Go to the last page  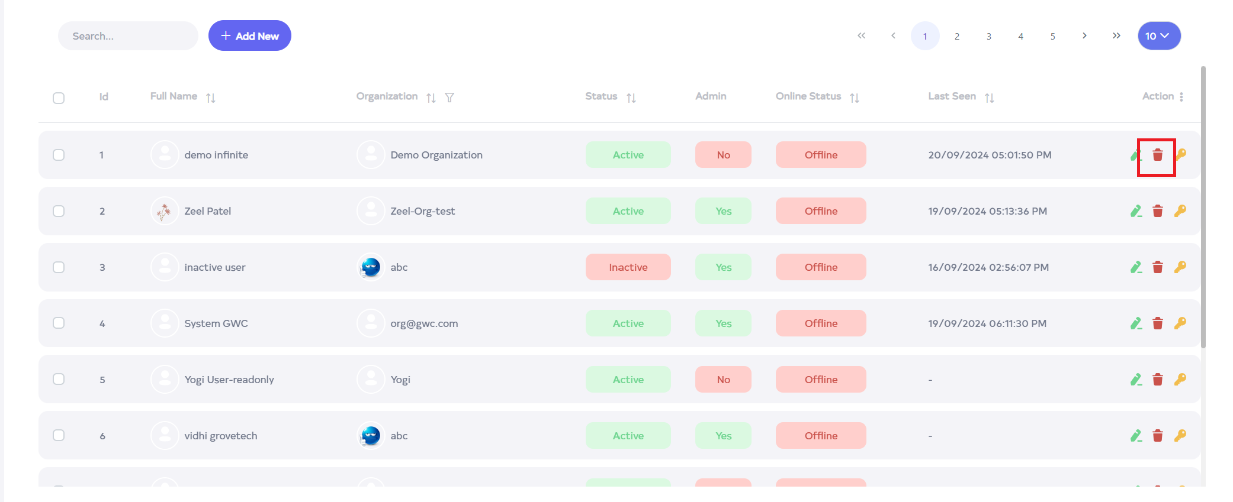[1116, 36]
